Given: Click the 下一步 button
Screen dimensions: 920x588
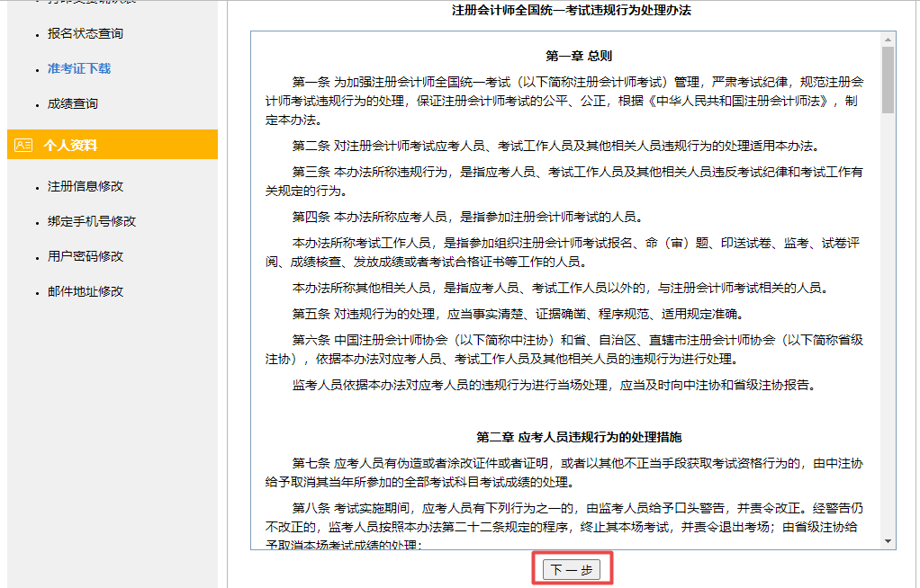Looking at the screenshot, I should tap(572, 569).
